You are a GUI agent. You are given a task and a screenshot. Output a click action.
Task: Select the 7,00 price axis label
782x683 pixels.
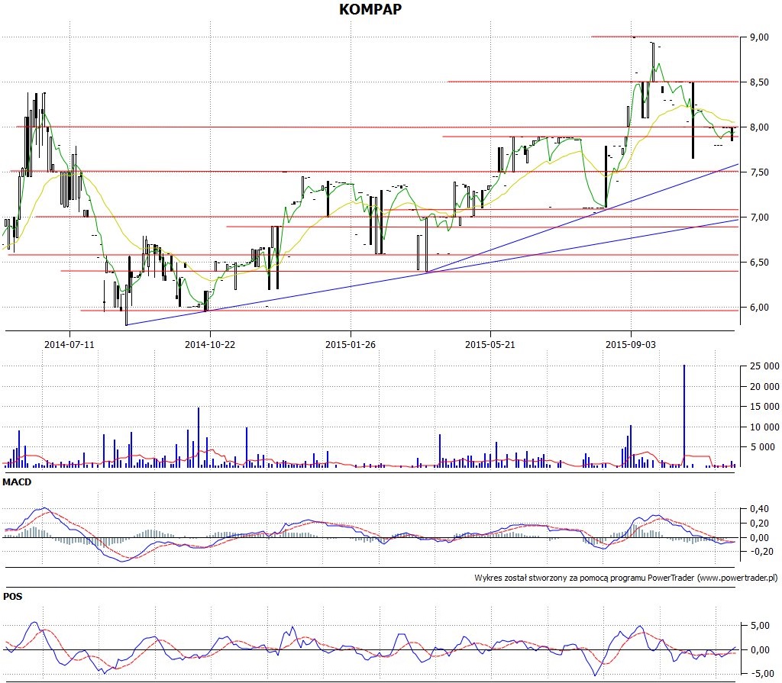point(759,217)
